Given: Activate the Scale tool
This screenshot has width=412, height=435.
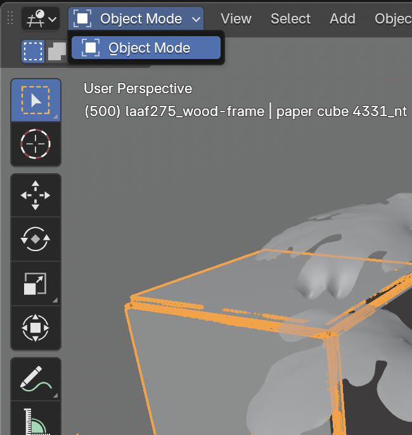Looking at the screenshot, I should (35, 283).
